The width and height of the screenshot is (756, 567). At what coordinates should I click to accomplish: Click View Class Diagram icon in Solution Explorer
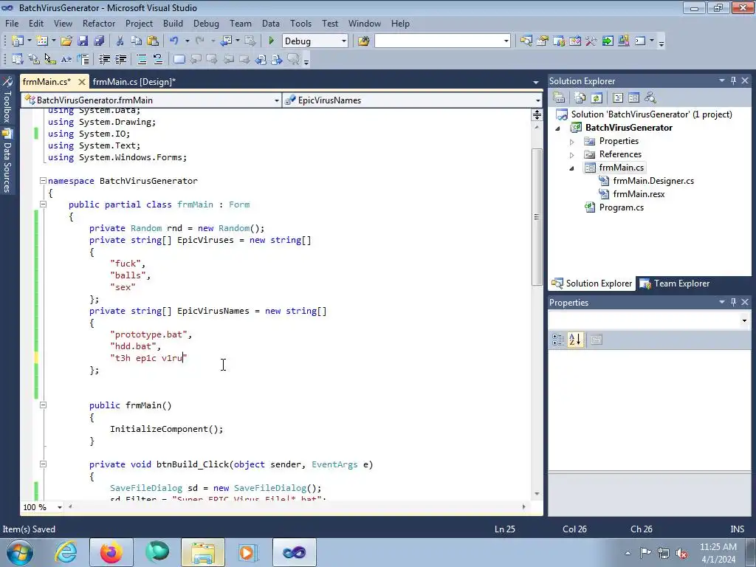(650, 98)
